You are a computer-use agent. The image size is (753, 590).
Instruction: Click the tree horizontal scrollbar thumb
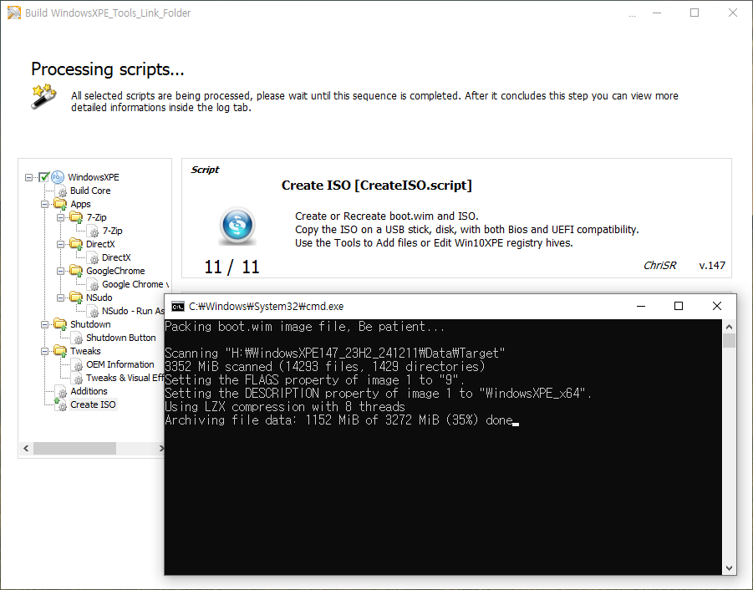(74, 449)
